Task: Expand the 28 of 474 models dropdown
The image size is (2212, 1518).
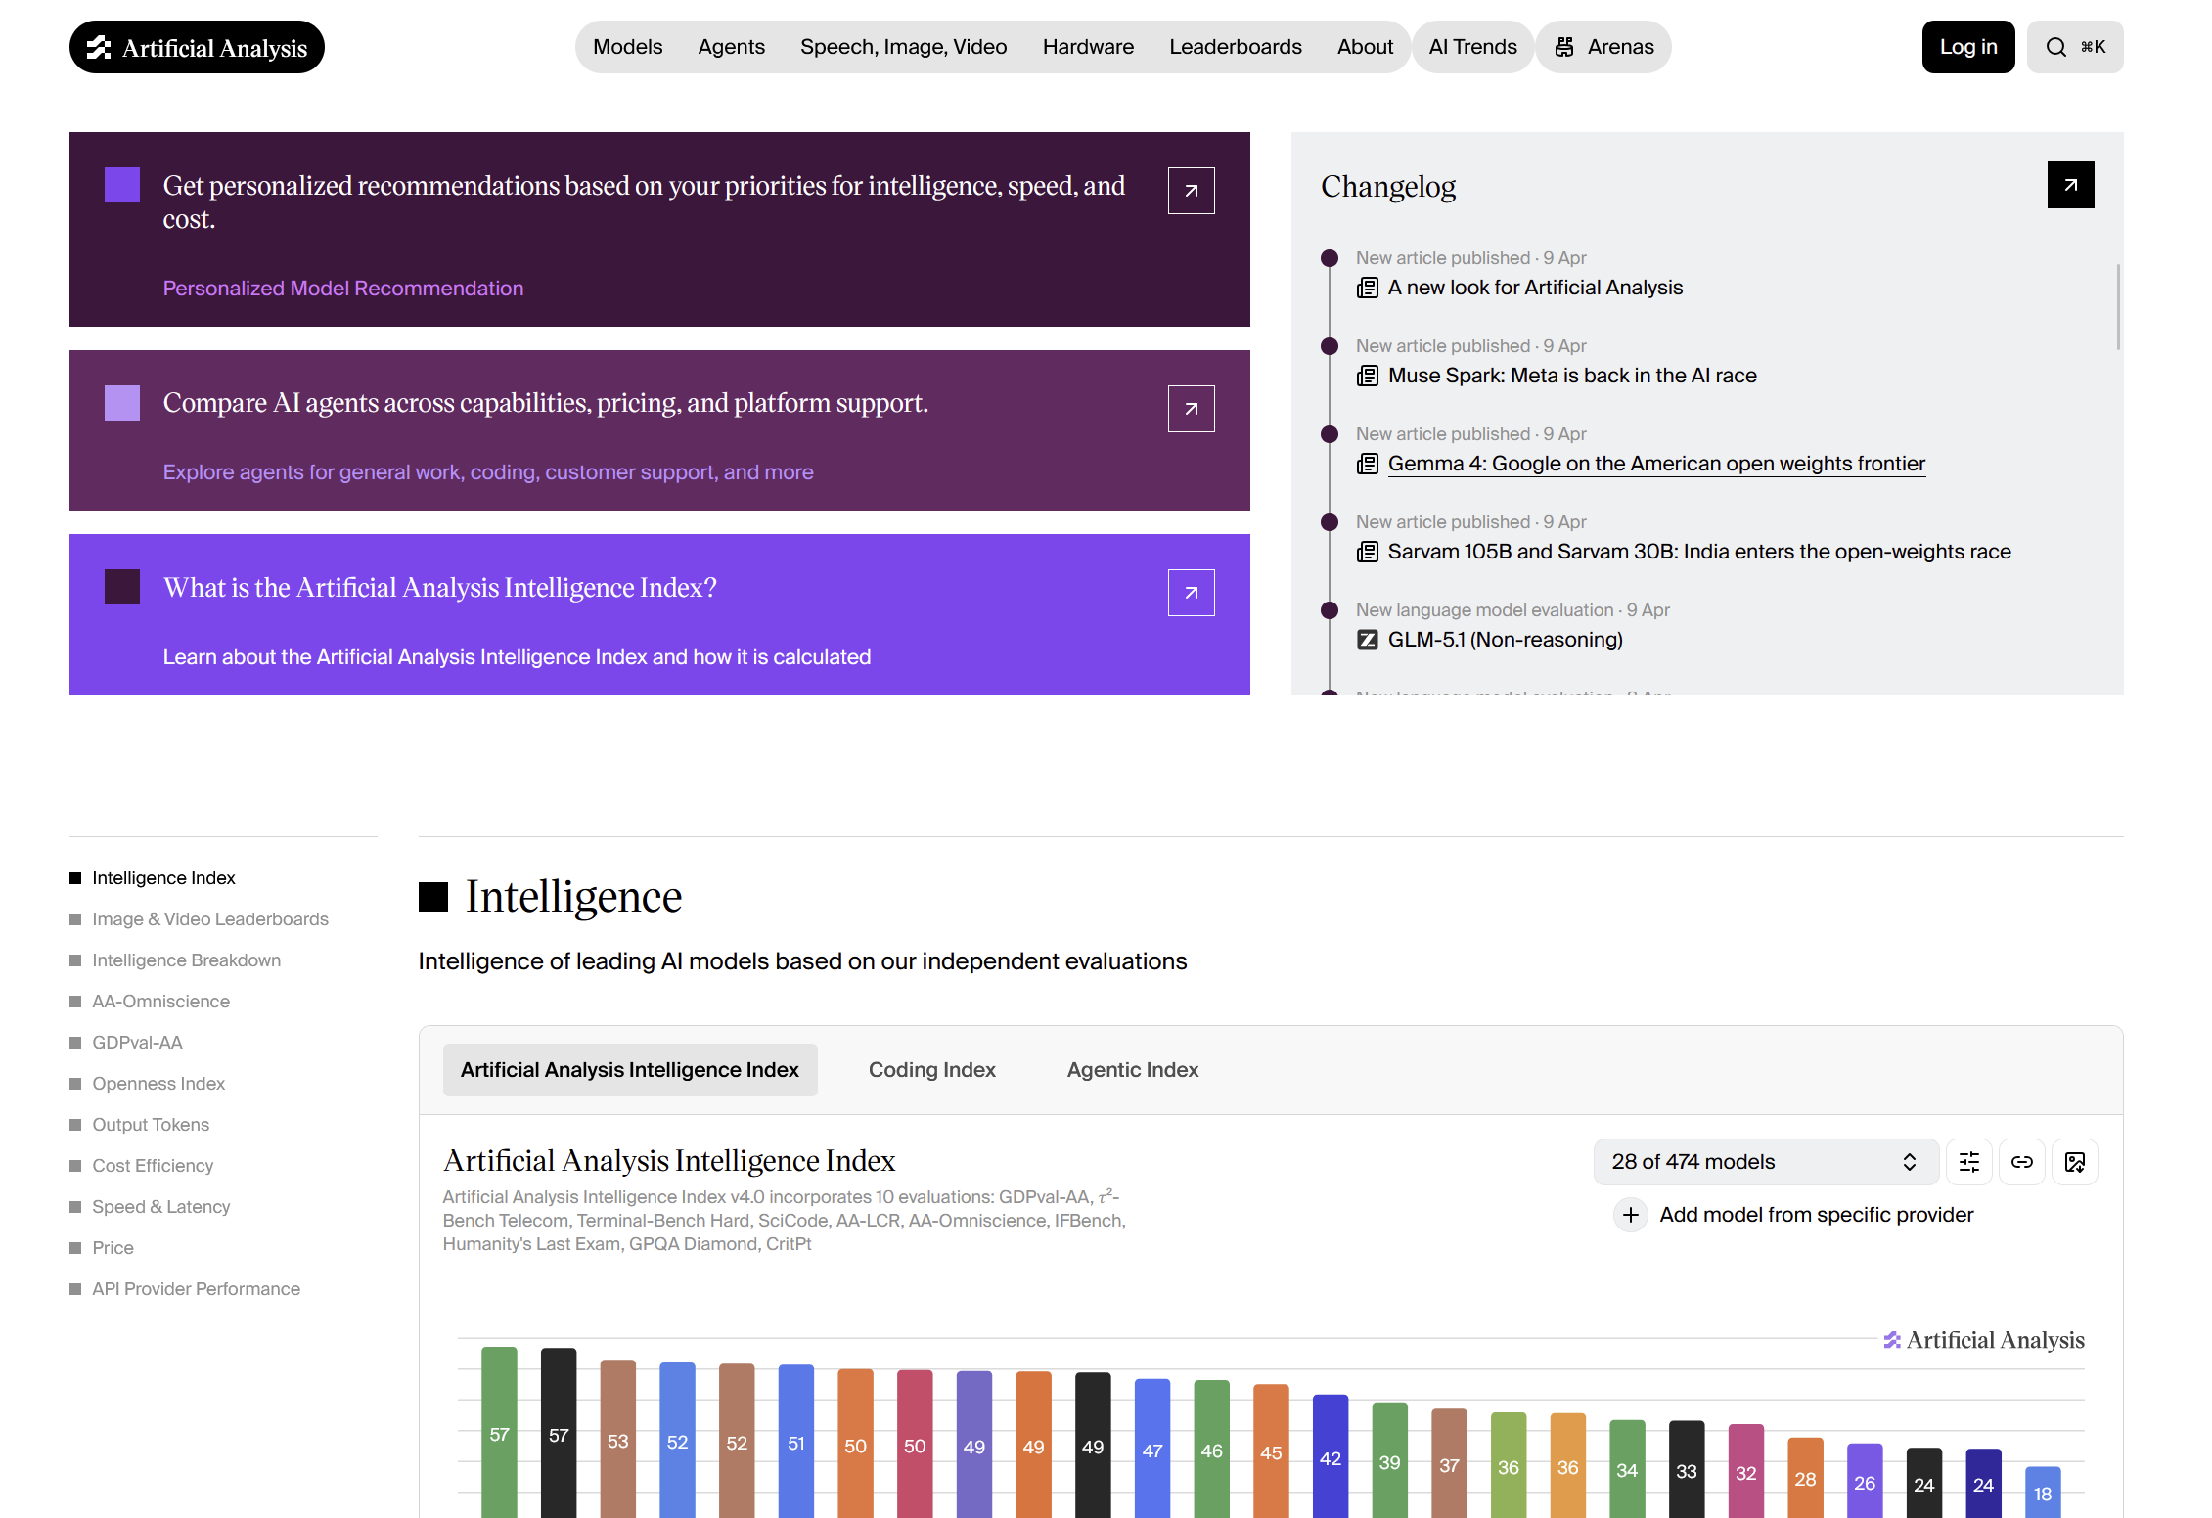Action: [x=1765, y=1161]
